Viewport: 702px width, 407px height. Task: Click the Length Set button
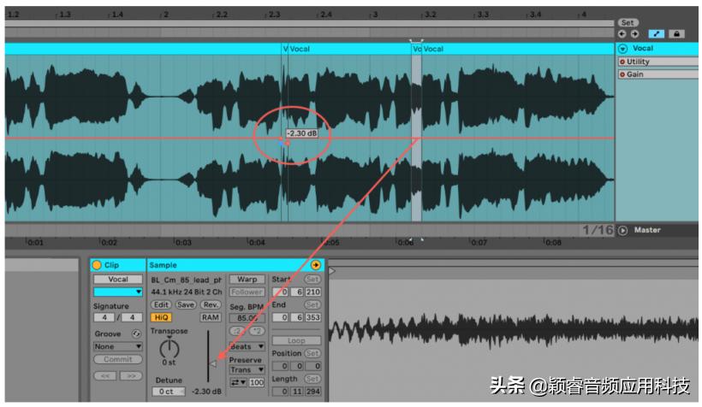[x=312, y=379]
